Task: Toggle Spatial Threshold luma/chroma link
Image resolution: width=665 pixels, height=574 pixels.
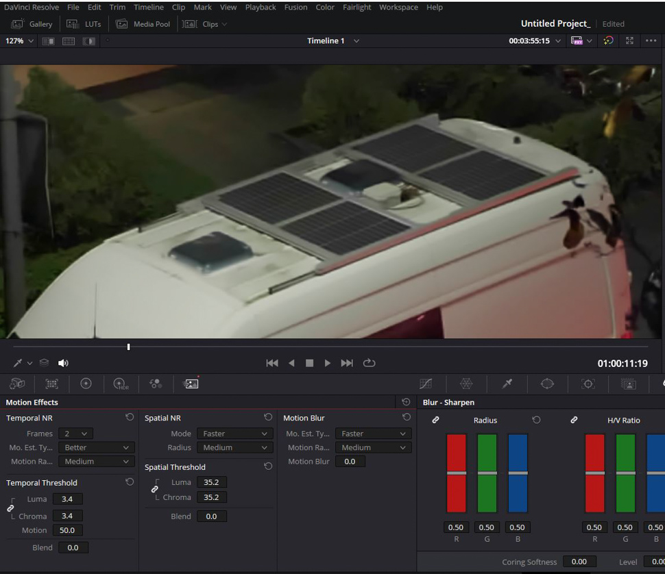Action: coord(155,489)
